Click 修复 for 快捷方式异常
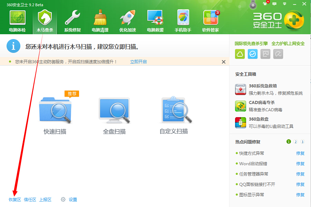The image size is (311, 207). 300,153
